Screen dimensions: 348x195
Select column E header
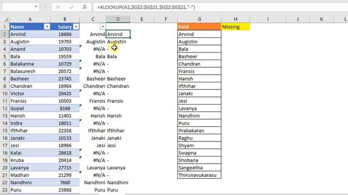[x=142, y=19]
